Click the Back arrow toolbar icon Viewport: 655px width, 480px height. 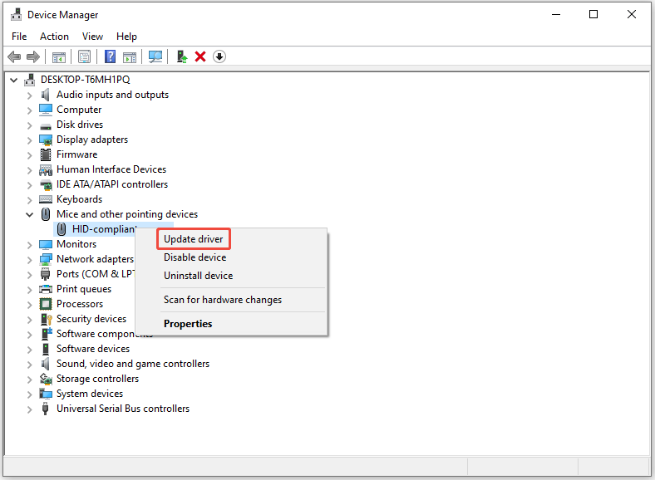point(14,56)
